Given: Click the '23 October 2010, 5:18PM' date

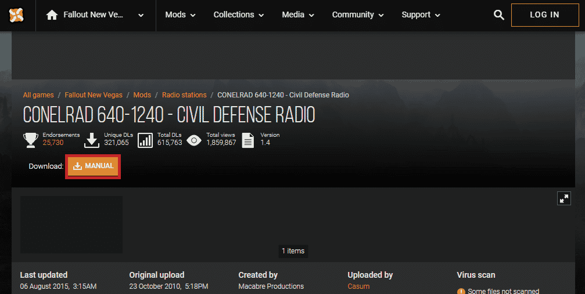Looking at the screenshot, I should pos(168,286).
